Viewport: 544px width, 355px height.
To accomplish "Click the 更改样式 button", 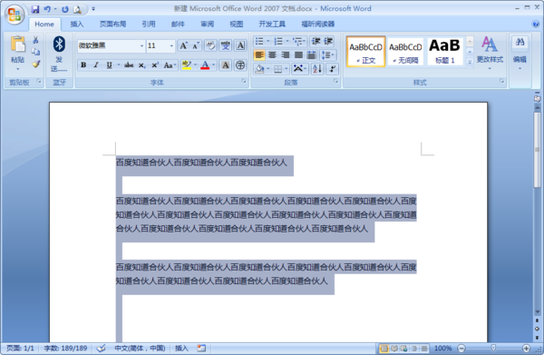I will pyautogui.click(x=490, y=52).
